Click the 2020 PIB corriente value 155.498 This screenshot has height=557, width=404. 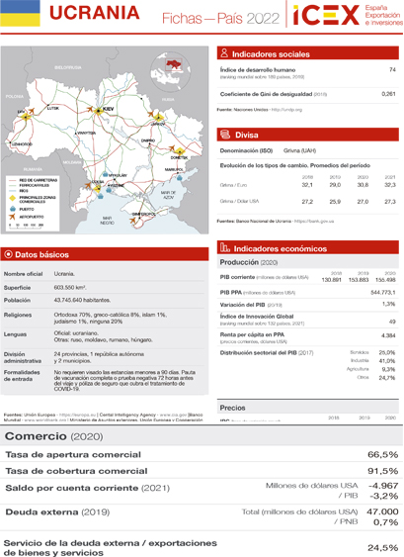point(385,280)
